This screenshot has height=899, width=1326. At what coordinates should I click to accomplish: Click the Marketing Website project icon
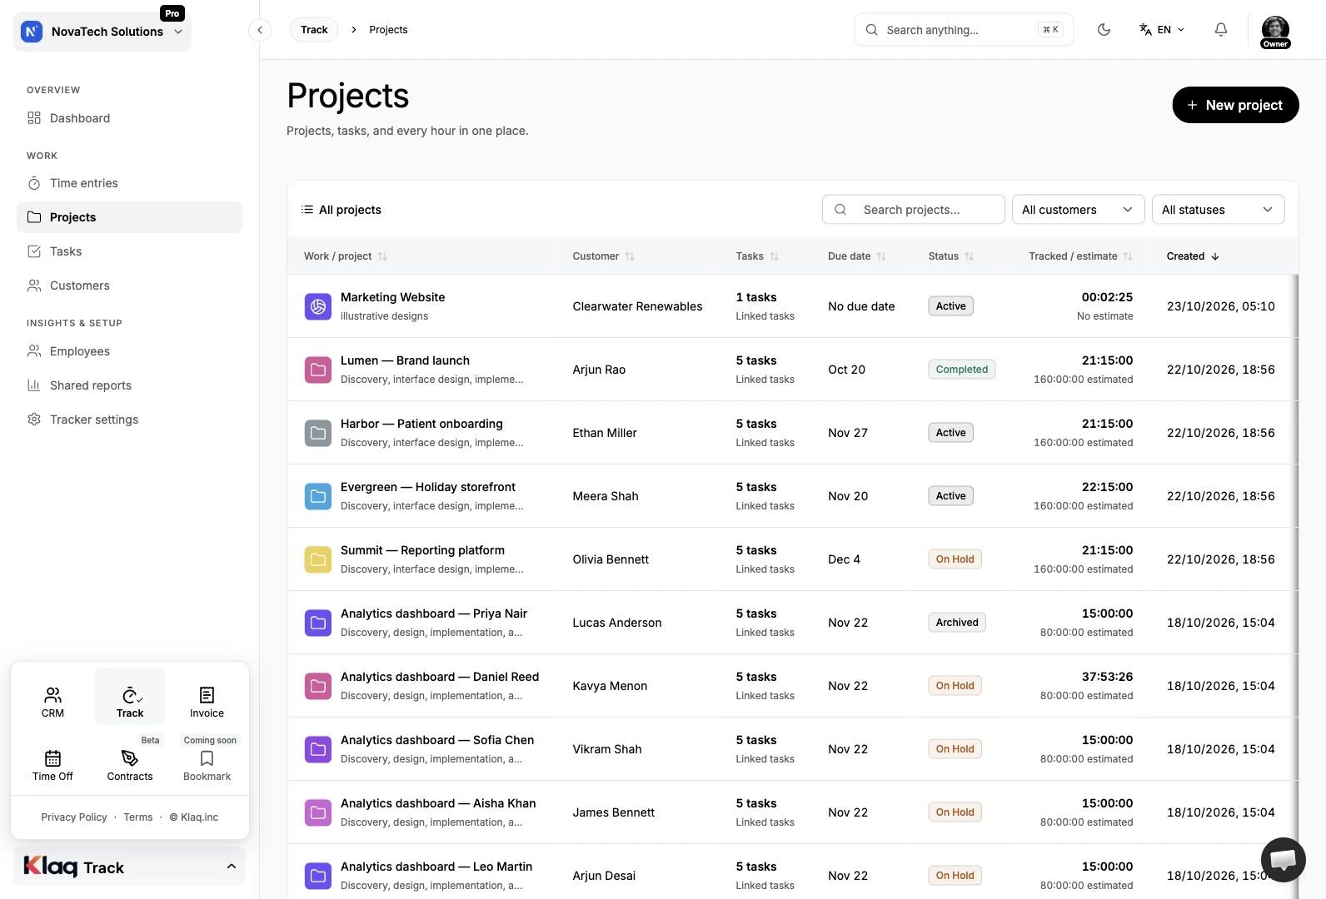click(x=318, y=306)
